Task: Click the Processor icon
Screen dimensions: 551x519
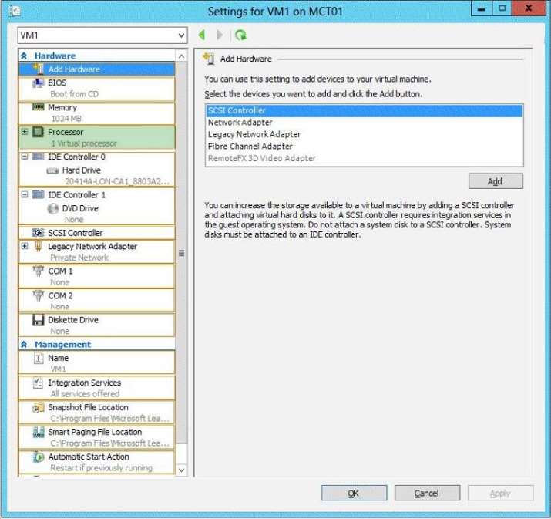Action: [39, 132]
